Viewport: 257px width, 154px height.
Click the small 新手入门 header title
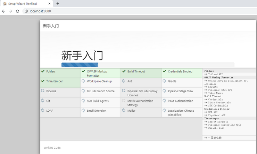pyautogui.click(x=51, y=26)
